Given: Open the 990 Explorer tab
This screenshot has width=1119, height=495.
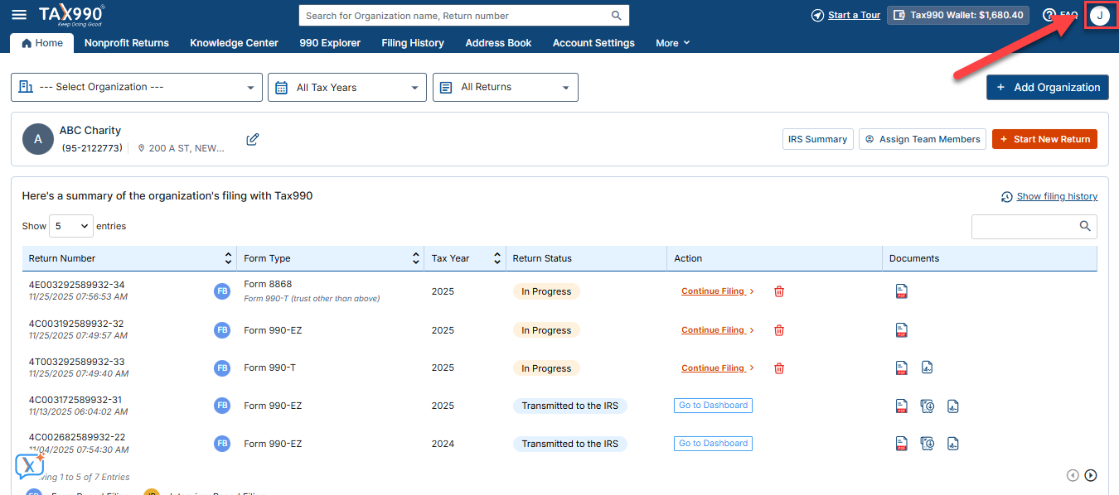Looking at the screenshot, I should point(330,43).
